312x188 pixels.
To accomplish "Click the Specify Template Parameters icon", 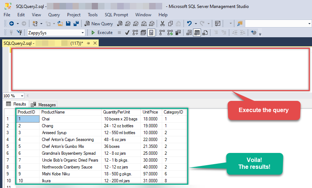I will (254, 33).
